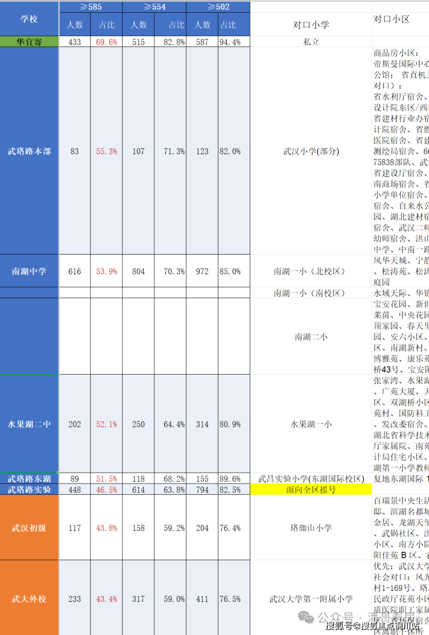Image resolution: width=429 pixels, height=635 pixels.
Task: Select the 70.3% cell
Action: point(170,271)
